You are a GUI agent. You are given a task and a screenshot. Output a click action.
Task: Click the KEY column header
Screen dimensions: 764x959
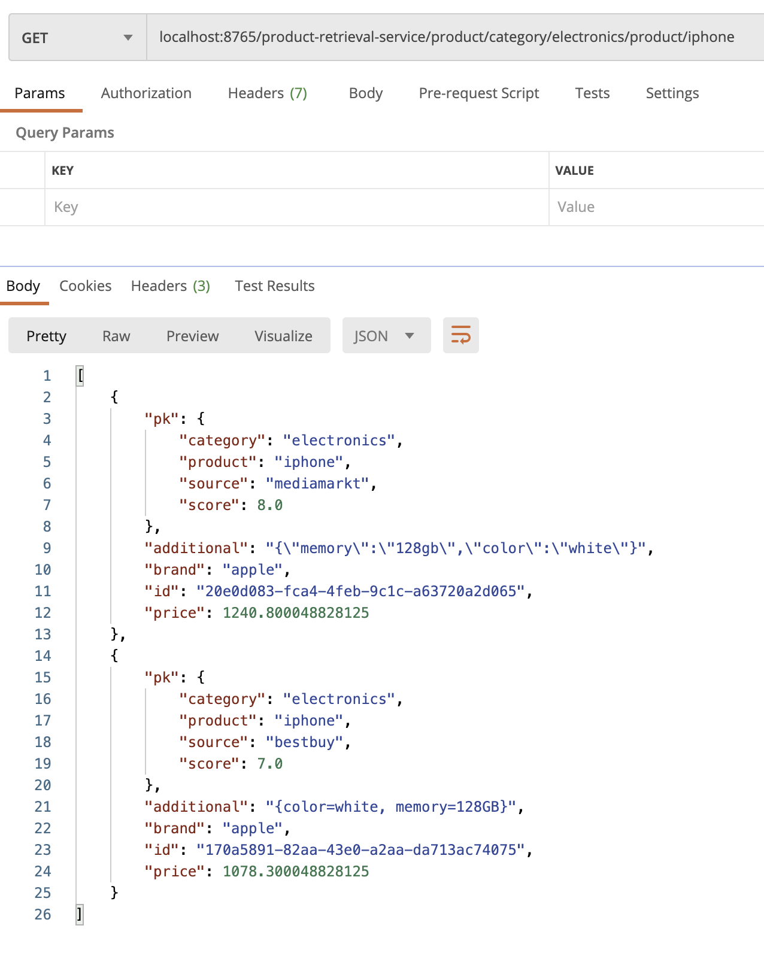62,171
